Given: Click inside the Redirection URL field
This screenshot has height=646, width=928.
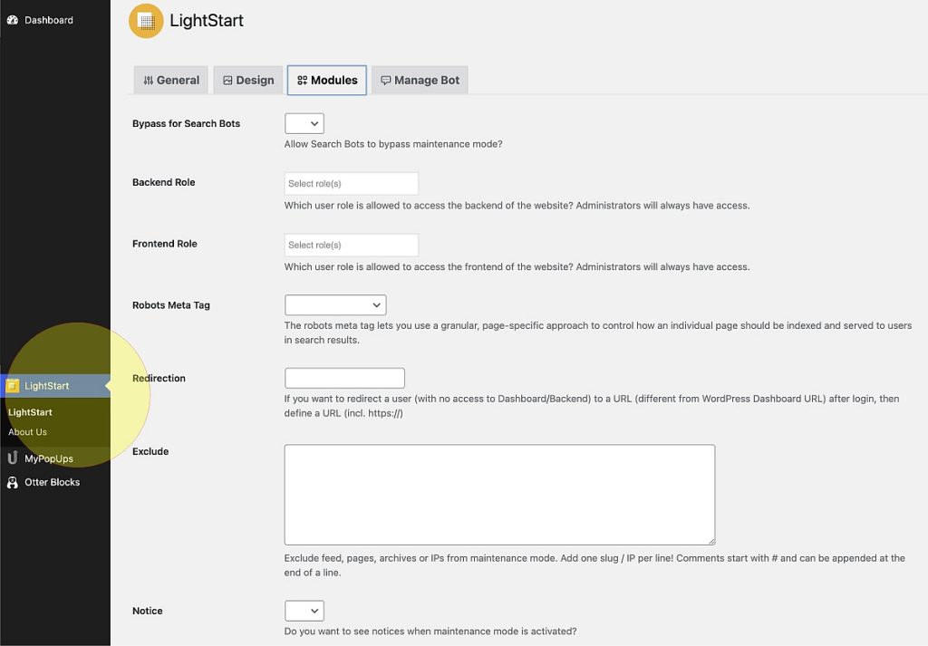Looking at the screenshot, I should point(344,378).
